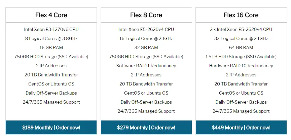This screenshot has height=140, width=291.
Task: Click the Intel Xeon E3-1270v6 CPU line
Action: 51,29
